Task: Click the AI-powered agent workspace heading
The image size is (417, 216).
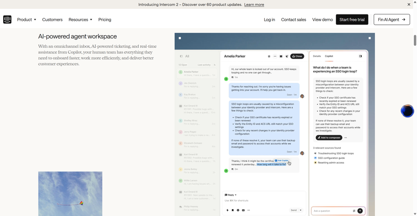Action: (77, 36)
